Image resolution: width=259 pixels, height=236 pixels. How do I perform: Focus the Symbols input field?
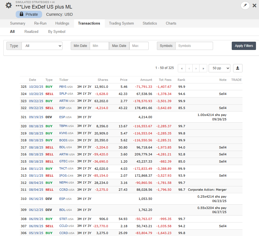194,46
